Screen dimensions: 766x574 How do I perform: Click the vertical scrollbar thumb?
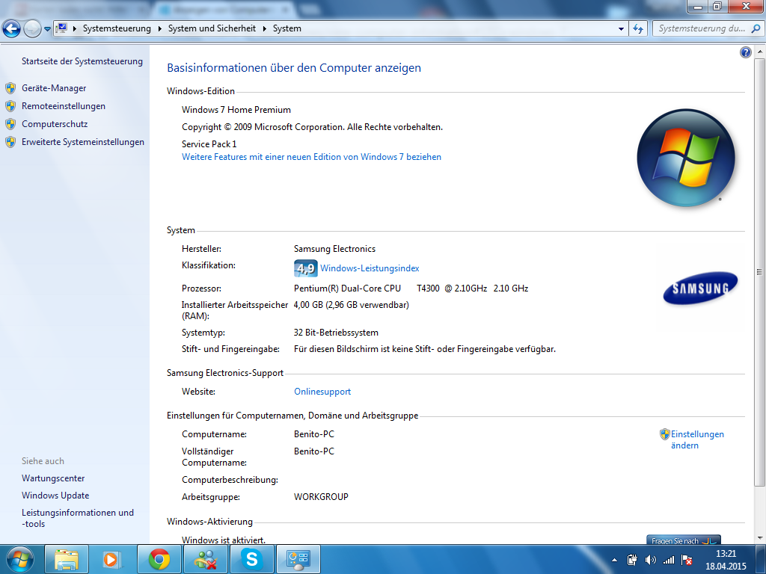click(759, 272)
